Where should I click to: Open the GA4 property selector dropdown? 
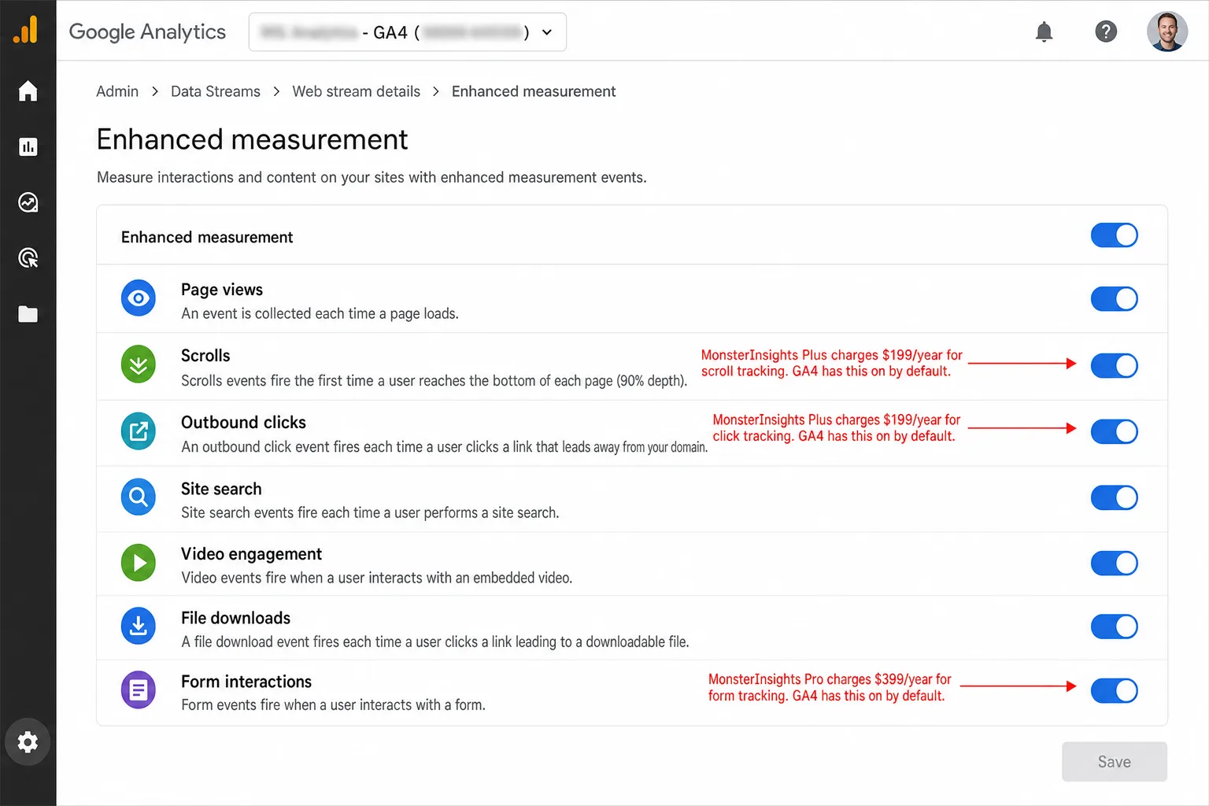tap(407, 32)
